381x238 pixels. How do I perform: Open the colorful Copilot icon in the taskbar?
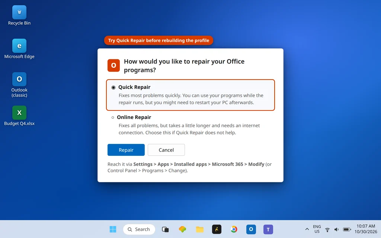tap(182, 229)
